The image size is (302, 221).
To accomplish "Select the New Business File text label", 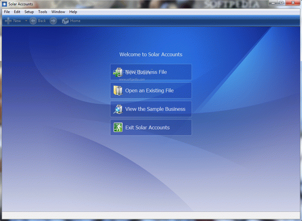I will (x=146, y=72).
